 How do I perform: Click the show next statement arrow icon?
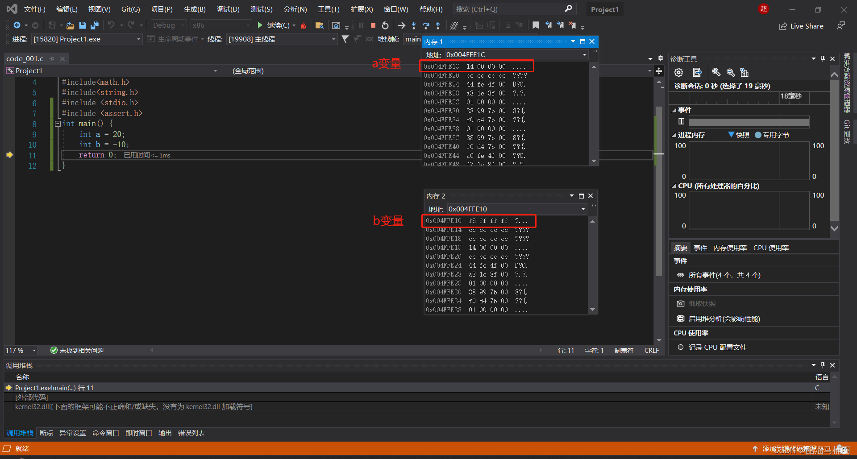[x=401, y=25]
